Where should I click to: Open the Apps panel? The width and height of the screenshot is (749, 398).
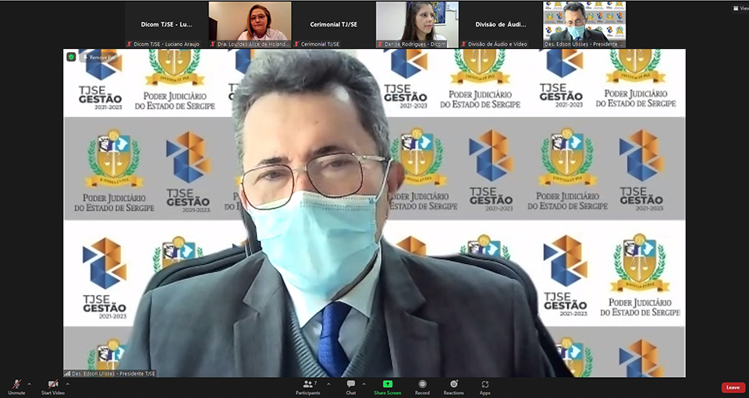pos(485,386)
